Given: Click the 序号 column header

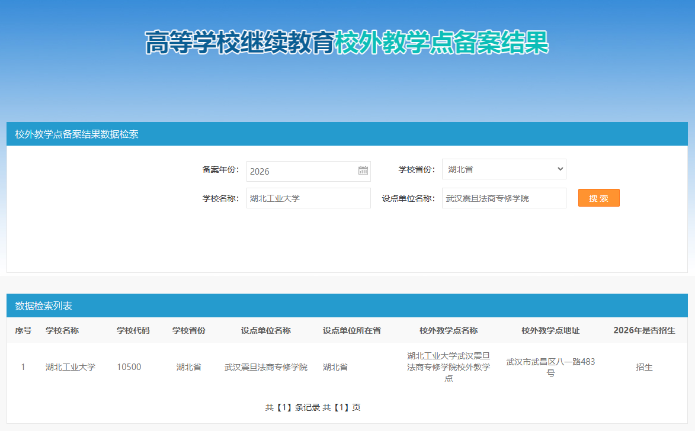Looking at the screenshot, I should point(23,330).
